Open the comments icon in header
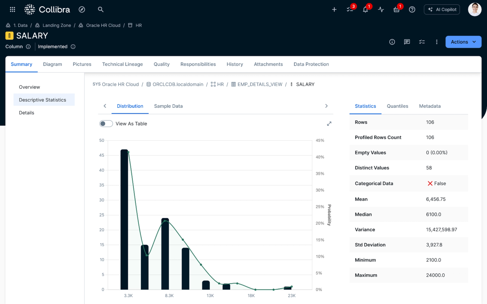The width and height of the screenshot is (487, 304). (407, 42)
